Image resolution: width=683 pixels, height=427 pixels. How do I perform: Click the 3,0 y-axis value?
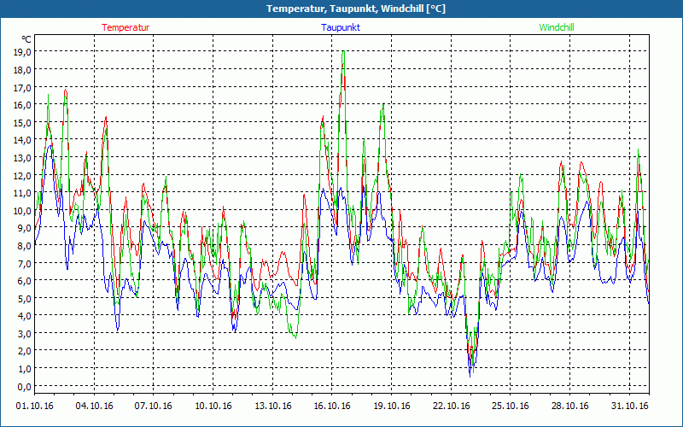tap(25, 333)
